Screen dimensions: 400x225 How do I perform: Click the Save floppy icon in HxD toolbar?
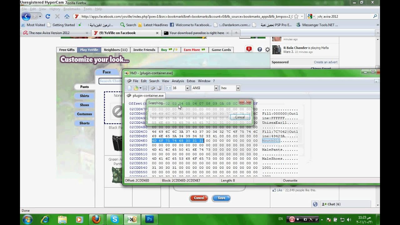(x=145, y=88)
